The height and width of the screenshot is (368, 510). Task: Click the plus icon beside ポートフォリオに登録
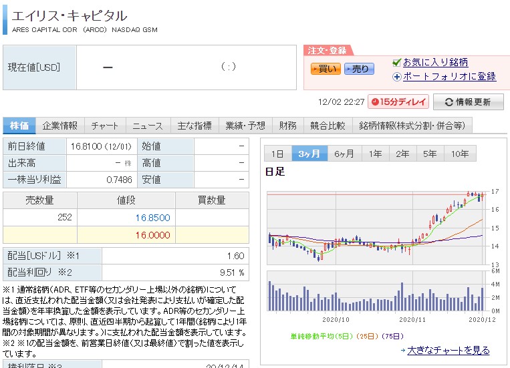click(397, 77)
